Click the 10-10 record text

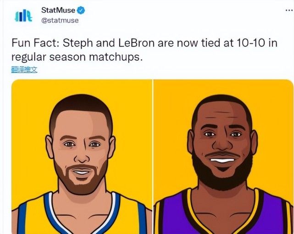(251, 43)
